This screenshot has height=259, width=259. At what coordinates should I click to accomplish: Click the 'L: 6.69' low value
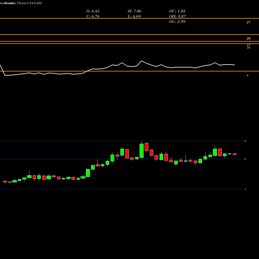pyautogui.click(x=134, y=16)
